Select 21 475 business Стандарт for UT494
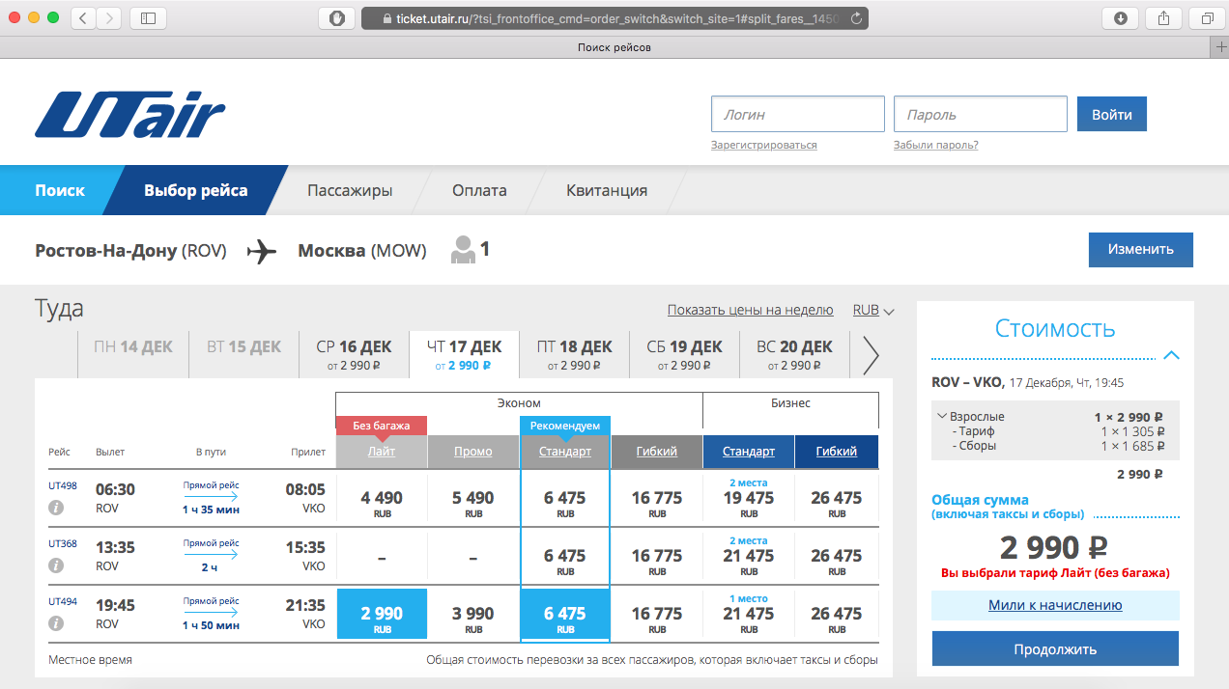 click(x=749, y=614)
